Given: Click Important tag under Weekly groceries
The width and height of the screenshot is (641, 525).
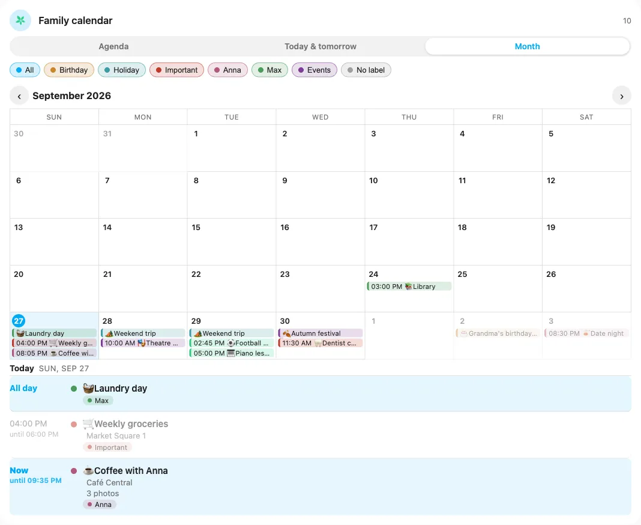Looking at the screenshot, I should point(107,448).
